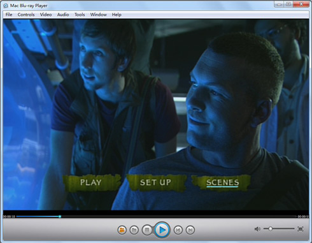Open the File menu

(x=9, y=15)
